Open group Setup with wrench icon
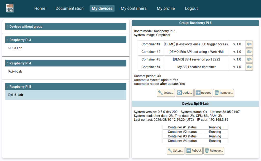 166,93
